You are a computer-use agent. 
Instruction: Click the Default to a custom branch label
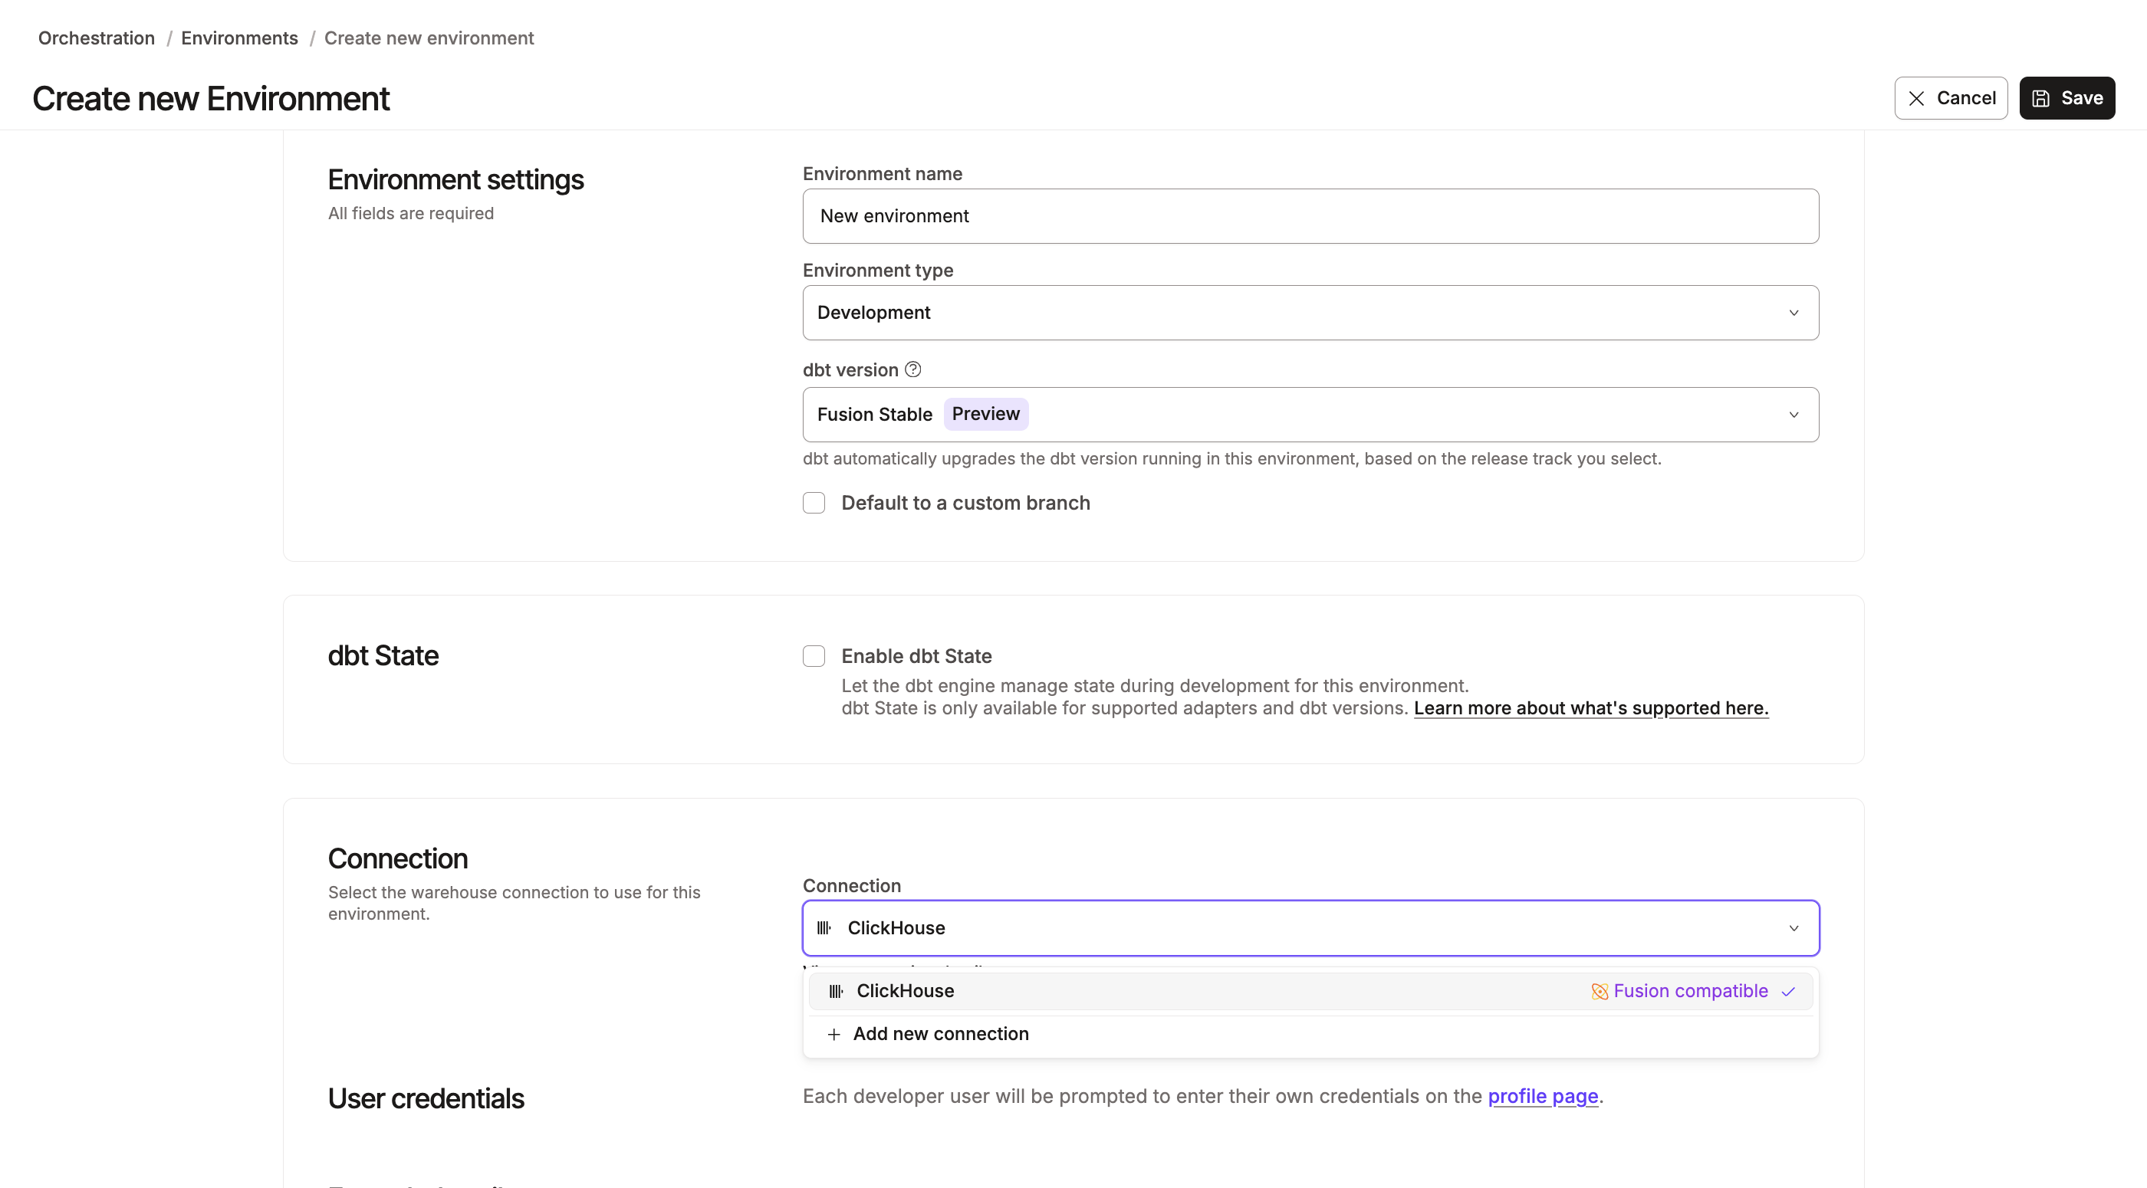965,502
